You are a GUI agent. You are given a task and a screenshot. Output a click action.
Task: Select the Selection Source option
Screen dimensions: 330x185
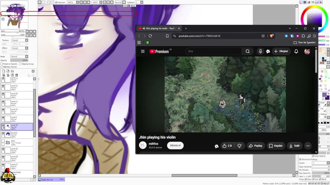pyautogui.click(x=1, y=67)
